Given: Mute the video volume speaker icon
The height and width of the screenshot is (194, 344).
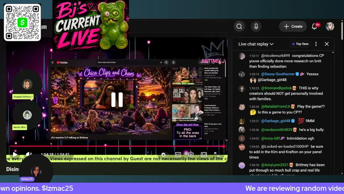Looking at the screenshot, I should 29,154.
